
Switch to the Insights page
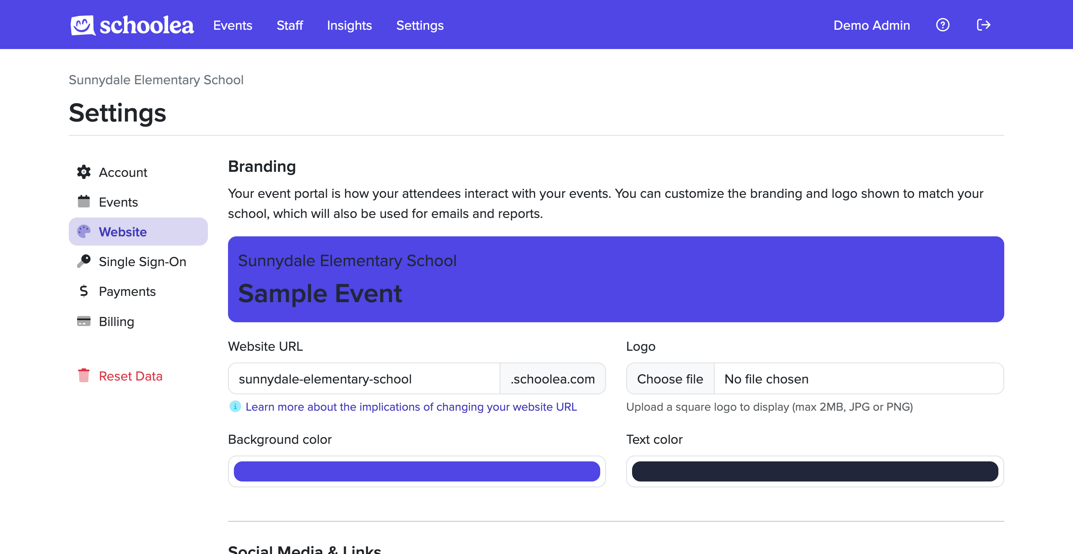pos(349,26)
